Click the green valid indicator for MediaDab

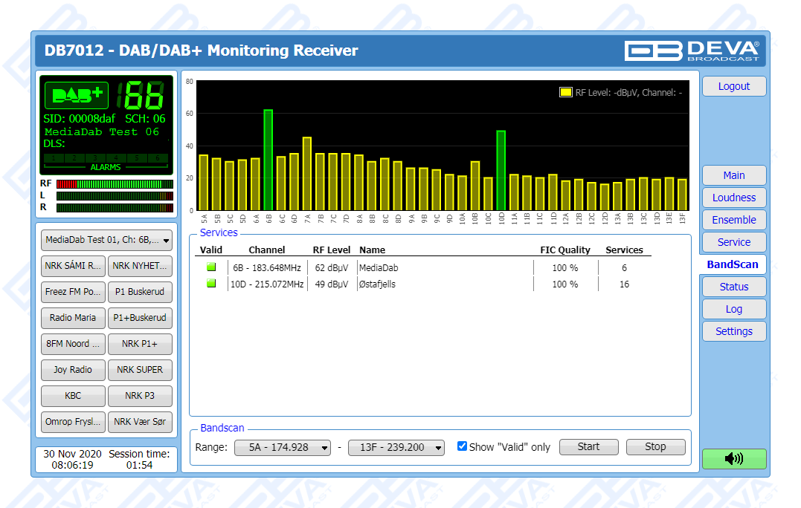[211, 267]
